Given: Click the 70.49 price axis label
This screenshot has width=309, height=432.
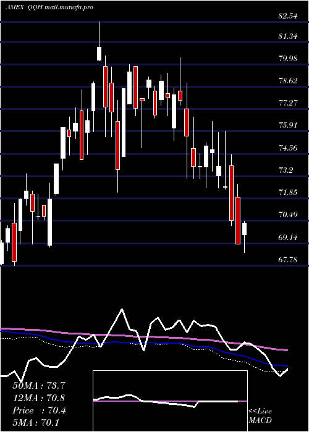Looking at the screenshot, I should (288, 215).
